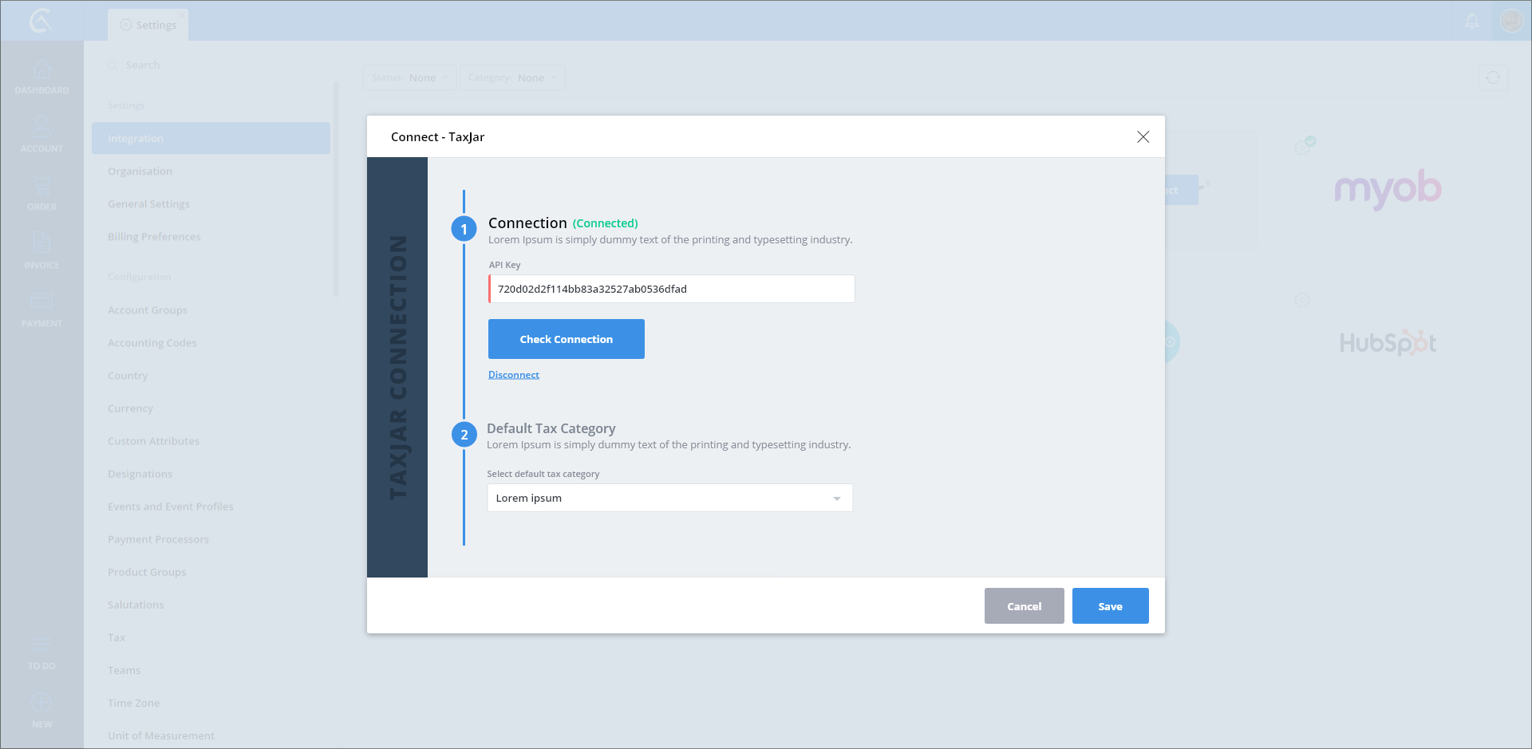
Task: Click the refresh icon at top right
Action: coord(1493,78)
